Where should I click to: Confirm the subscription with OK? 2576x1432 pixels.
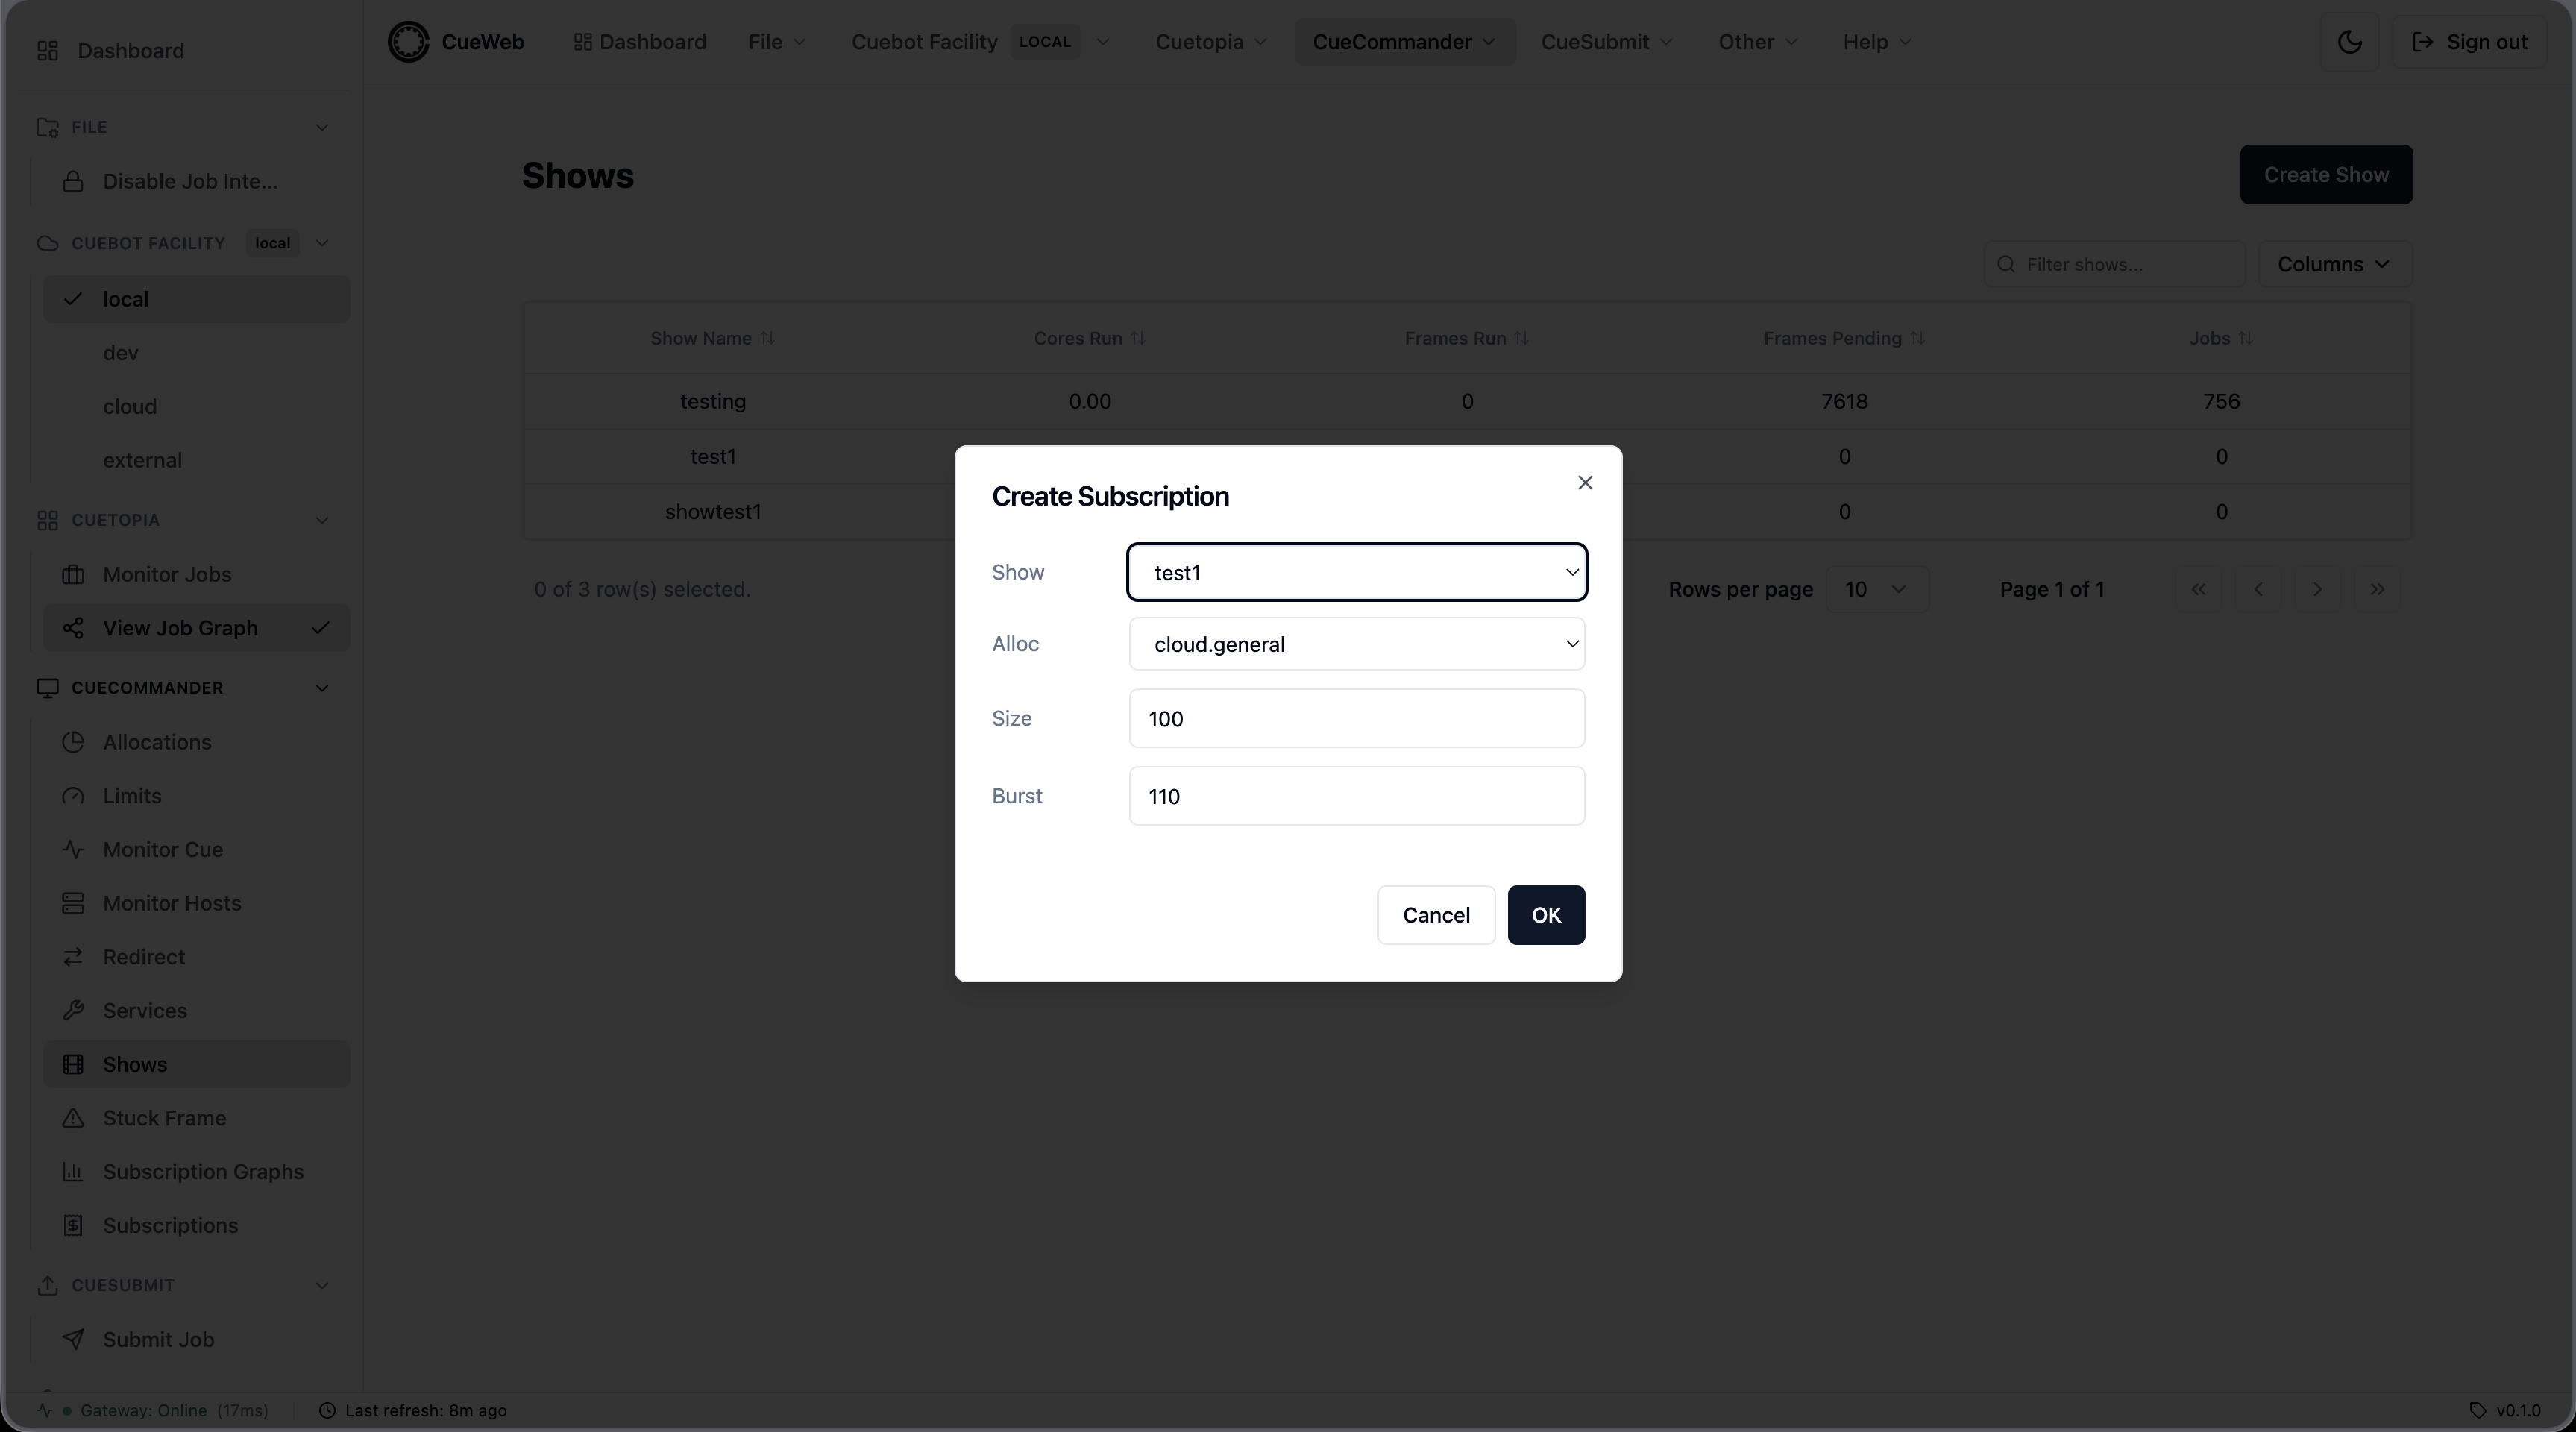tap(1546, 916)
